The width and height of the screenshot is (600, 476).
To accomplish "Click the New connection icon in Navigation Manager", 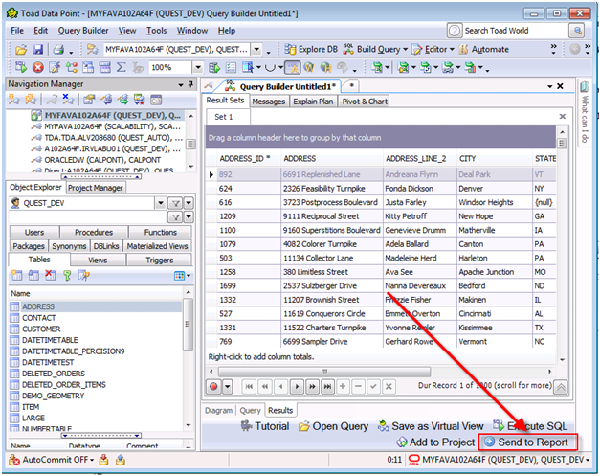I will 14,100.
